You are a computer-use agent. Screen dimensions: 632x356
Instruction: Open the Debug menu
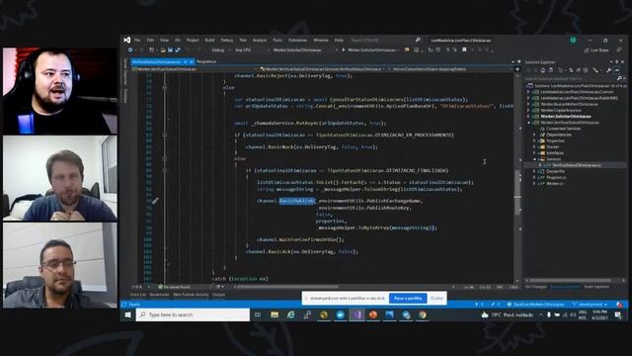pos(227,41)
